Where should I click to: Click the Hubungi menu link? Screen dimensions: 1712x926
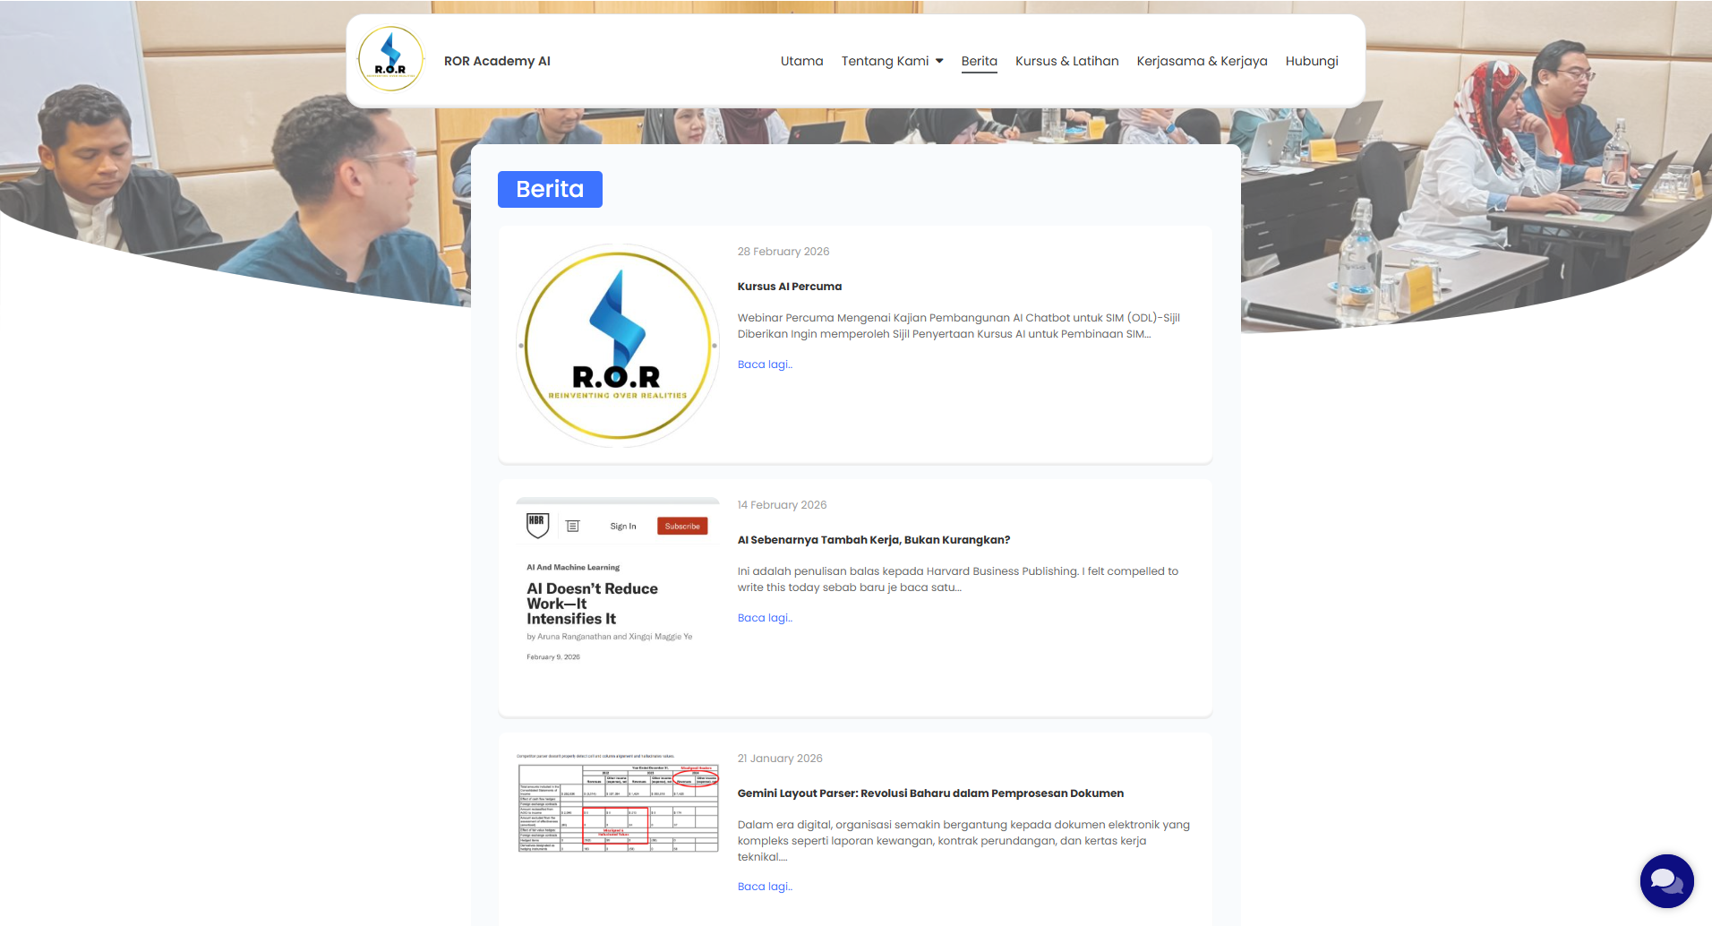(x=1311, y=61)
